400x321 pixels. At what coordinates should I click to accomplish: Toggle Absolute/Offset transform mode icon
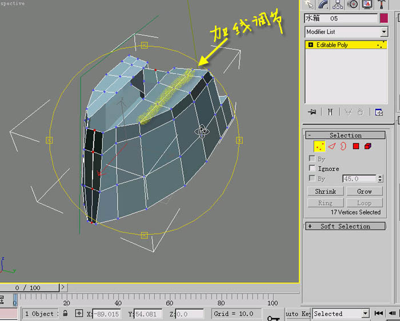[79, 314]
